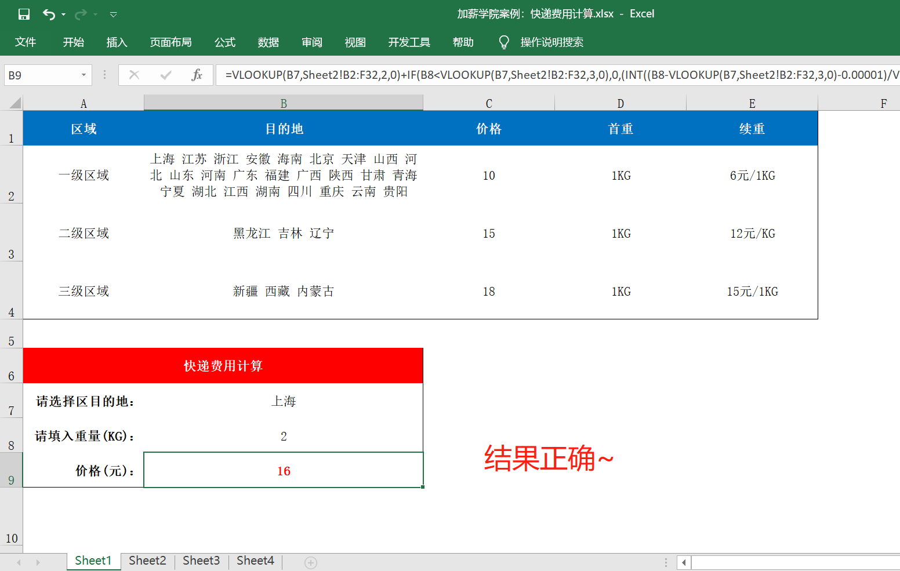
Task: Open the 文件 menu
Action: click(x=26, y=42)
